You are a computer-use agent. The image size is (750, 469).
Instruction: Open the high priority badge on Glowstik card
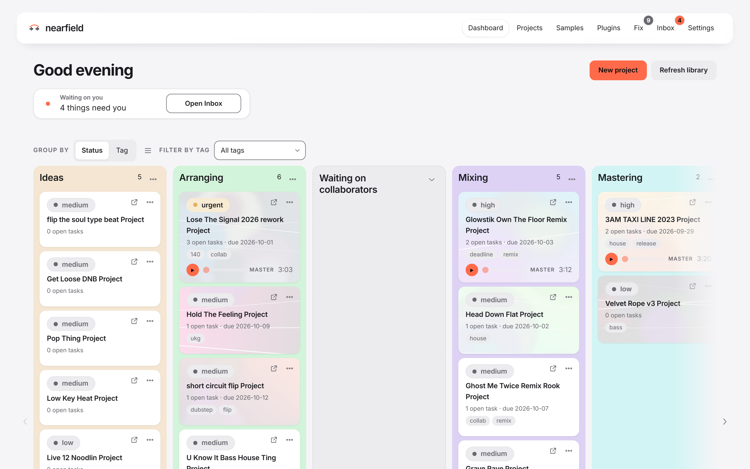[x=484, y=205]
